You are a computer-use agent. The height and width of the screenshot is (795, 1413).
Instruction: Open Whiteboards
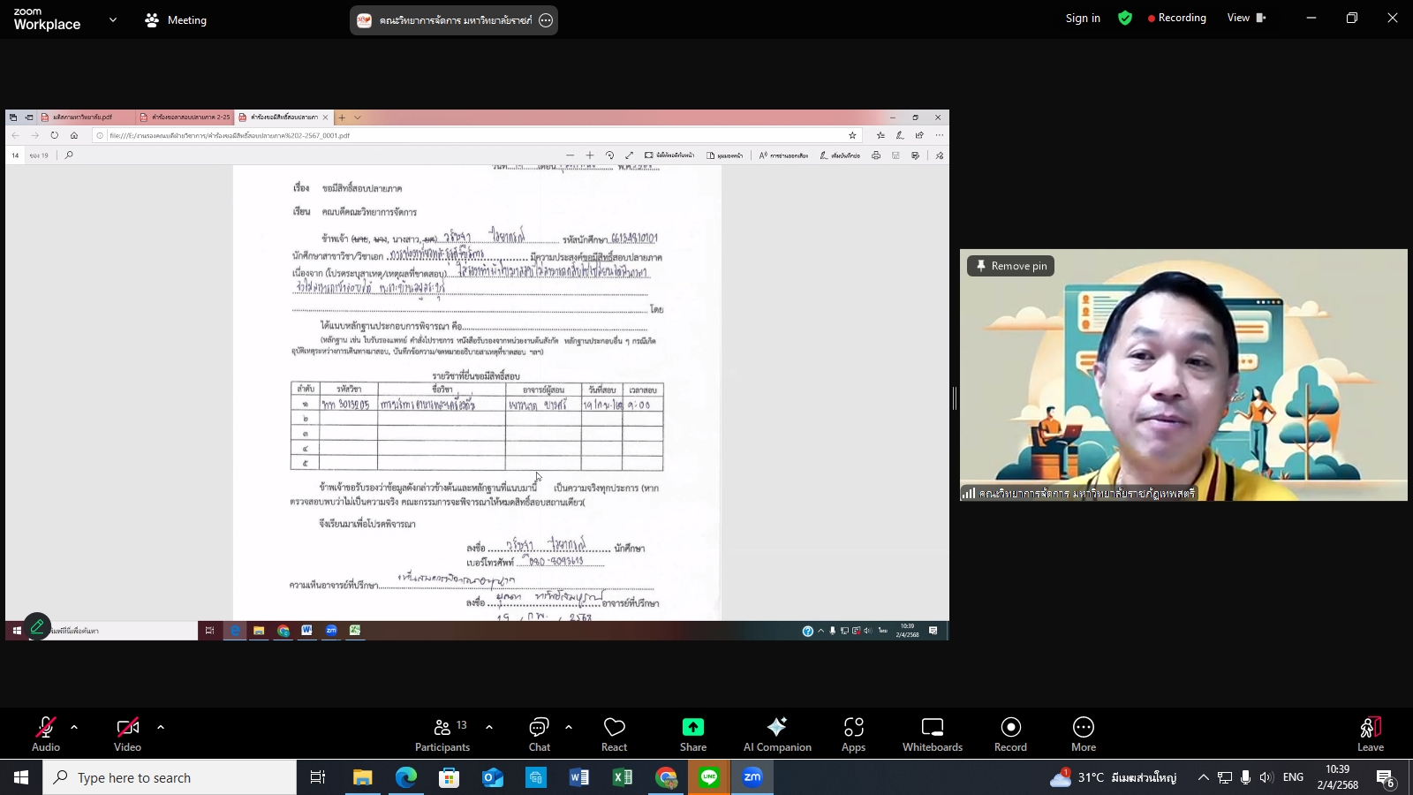click(933, 733)
